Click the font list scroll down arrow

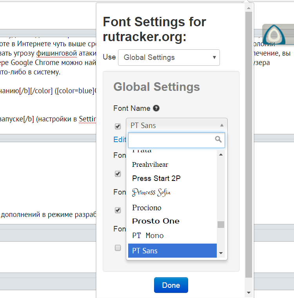(221, 253)
